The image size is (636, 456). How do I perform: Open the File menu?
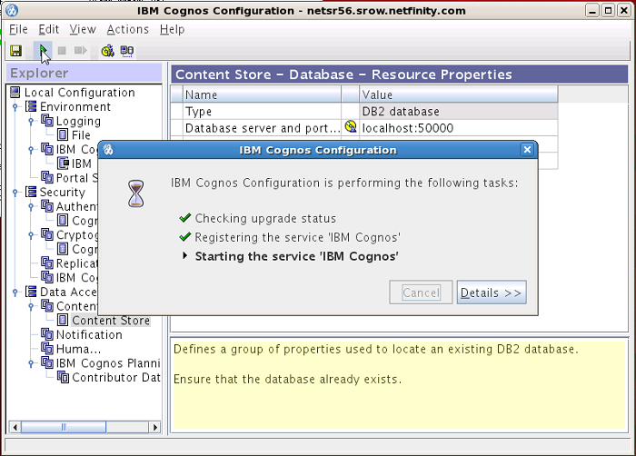[x=18, y=29]
